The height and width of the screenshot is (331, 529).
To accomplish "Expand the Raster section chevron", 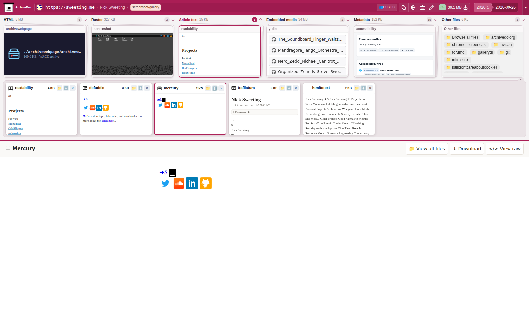I will click(x=173, y=20).
